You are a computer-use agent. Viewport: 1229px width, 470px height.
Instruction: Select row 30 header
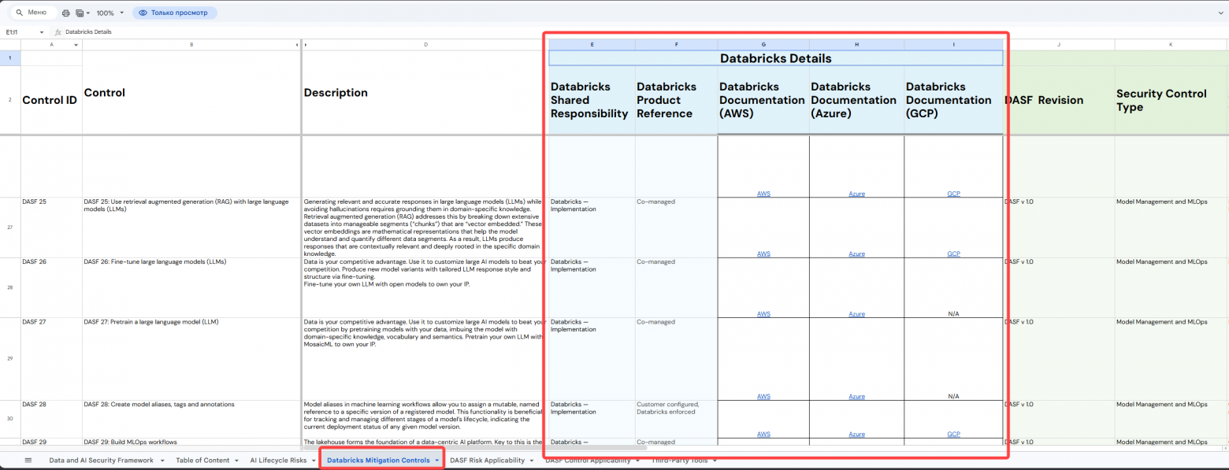pos(10,419)
